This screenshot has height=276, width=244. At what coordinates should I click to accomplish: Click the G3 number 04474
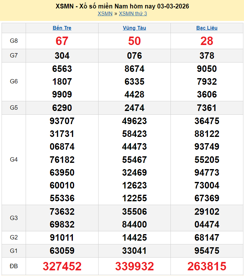[207, 224]
